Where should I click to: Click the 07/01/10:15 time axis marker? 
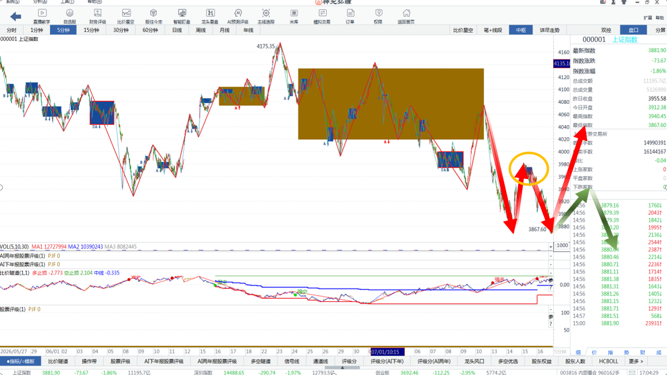387,352
